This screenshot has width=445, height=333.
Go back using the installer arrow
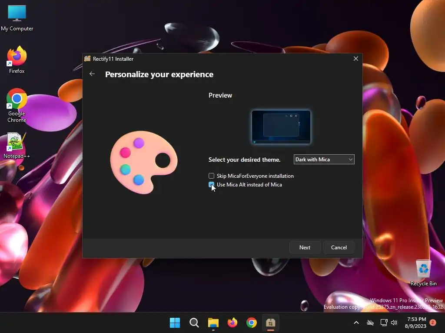[92, 74]
